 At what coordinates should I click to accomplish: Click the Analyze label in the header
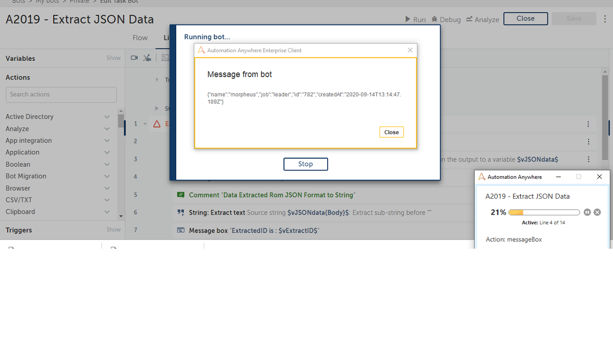[487, 20]
